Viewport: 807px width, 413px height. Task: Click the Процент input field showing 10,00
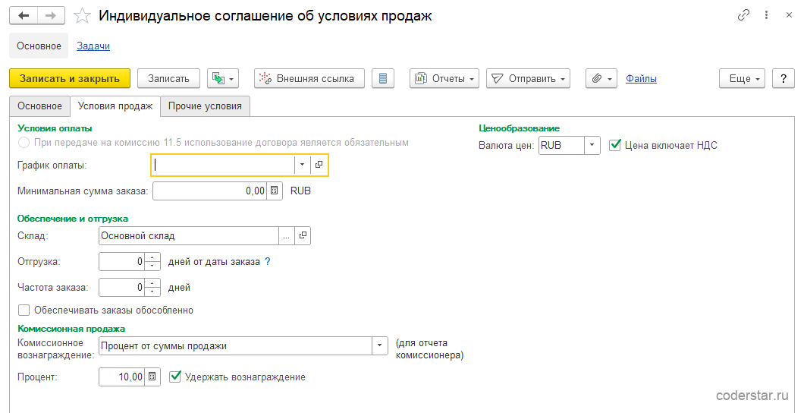[x=121, y=377]
